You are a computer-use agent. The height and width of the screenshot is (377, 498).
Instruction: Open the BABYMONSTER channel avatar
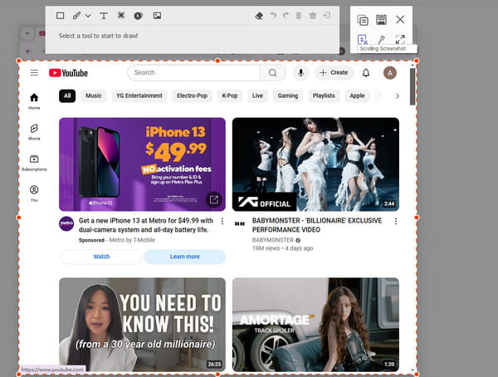click(x=240, y=223)
